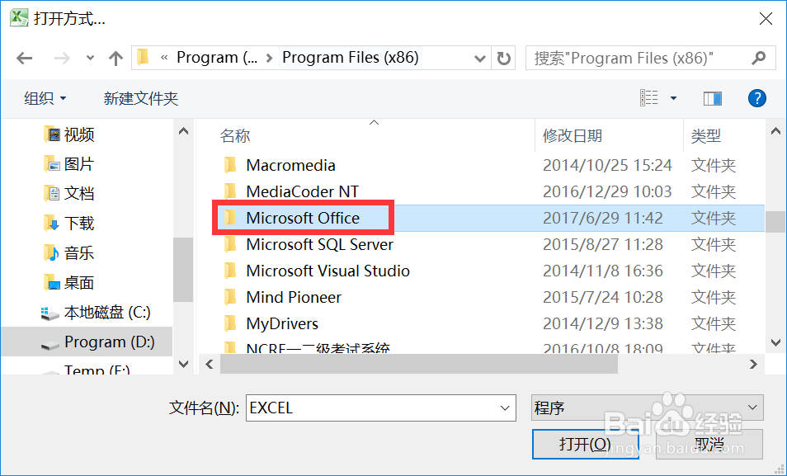This screenshot has height=476, width=787.
Task: Select the Microsoft Office folder
Action: [x=303, y=218]
